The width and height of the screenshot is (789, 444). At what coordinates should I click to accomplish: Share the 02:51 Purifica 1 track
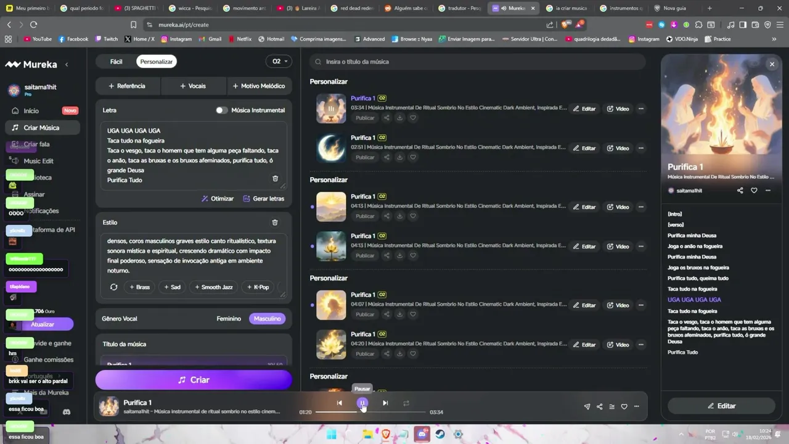[x=386, y=157]
